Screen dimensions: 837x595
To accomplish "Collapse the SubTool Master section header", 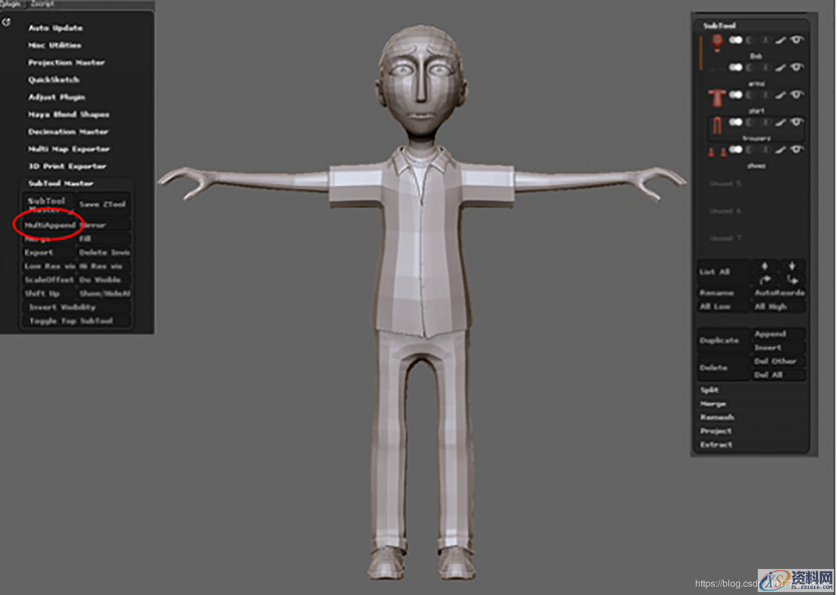I will coord(61,184).
